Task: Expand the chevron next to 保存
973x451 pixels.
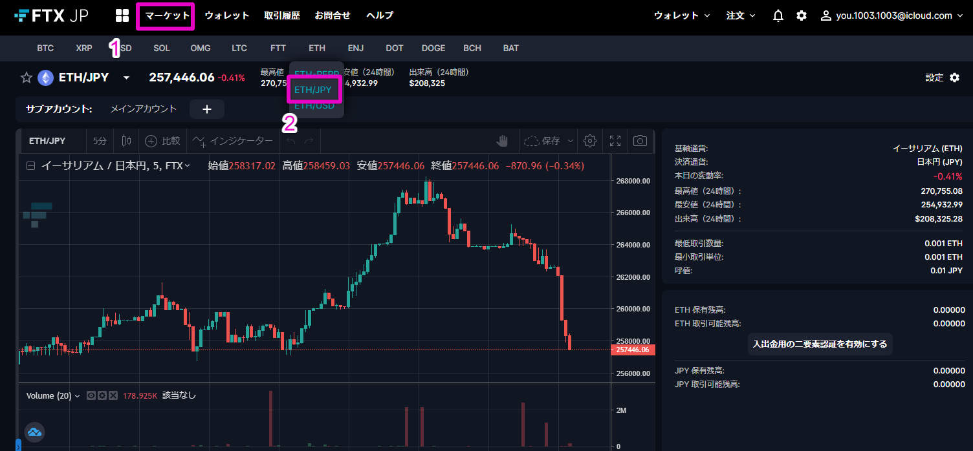Action: tap(571, 141)
